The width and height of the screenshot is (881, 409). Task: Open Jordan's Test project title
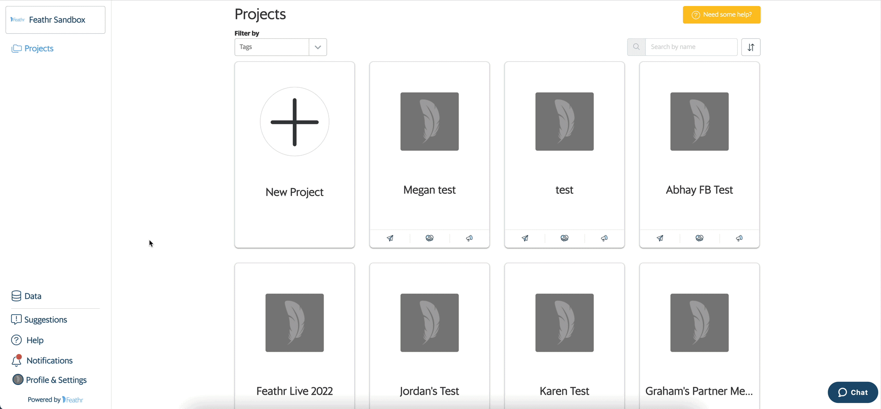point(429,391)
